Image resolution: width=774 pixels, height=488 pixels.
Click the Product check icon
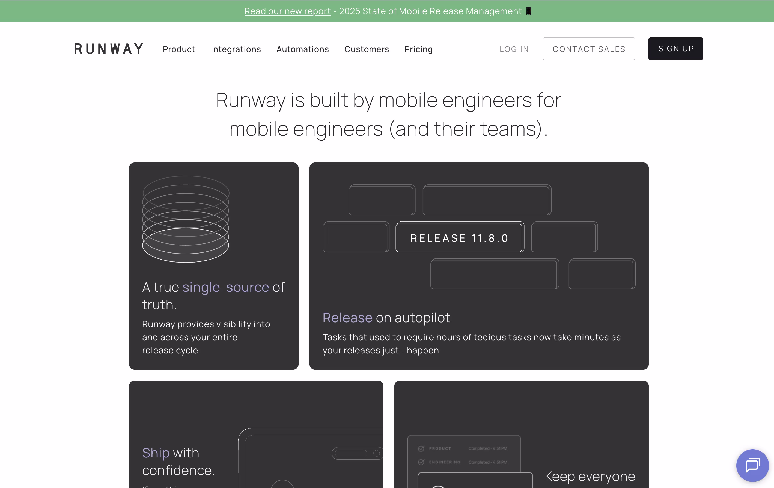pyautogui.click(x=421, y=448)
